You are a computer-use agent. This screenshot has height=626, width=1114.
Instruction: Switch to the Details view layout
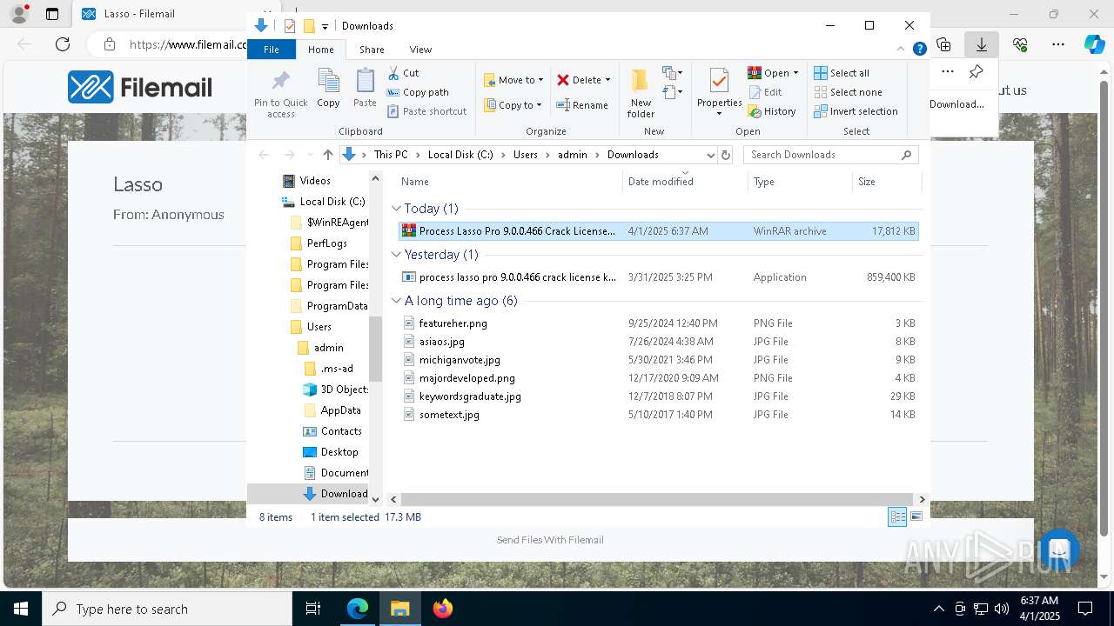tap(897, 517)
